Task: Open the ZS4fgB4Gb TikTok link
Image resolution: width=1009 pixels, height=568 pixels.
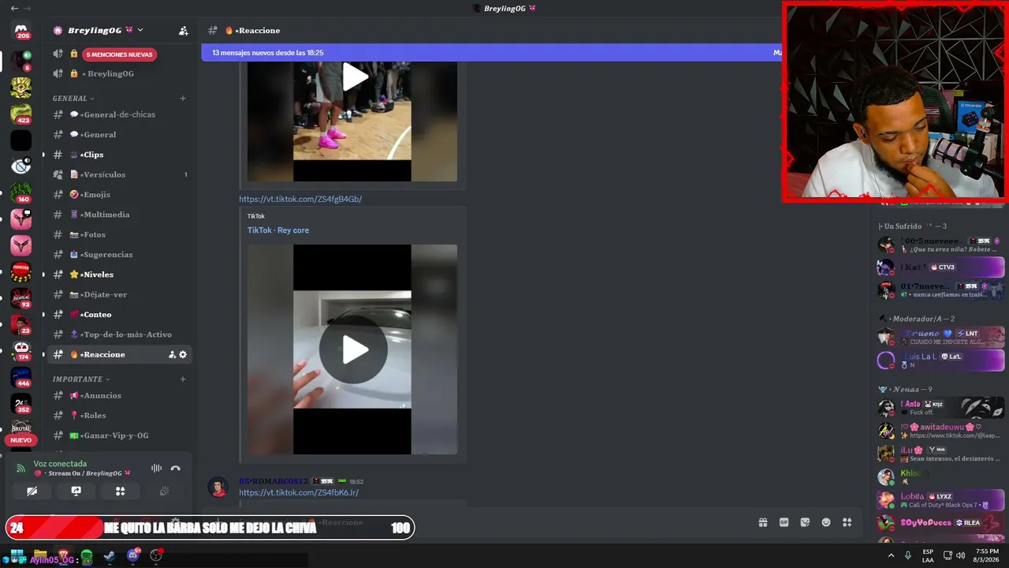Action: coord(300,200)
